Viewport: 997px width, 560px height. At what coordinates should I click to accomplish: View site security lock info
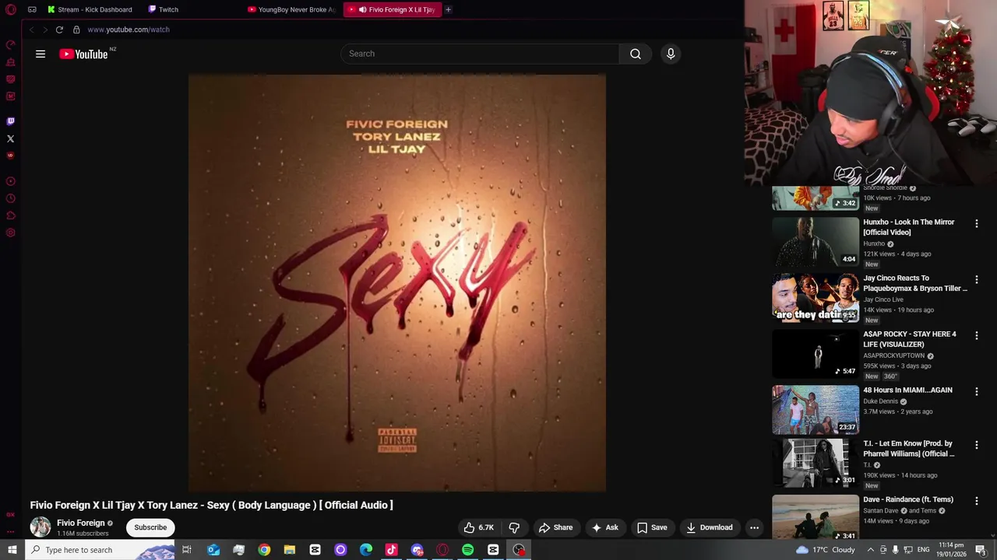[76, 30]
